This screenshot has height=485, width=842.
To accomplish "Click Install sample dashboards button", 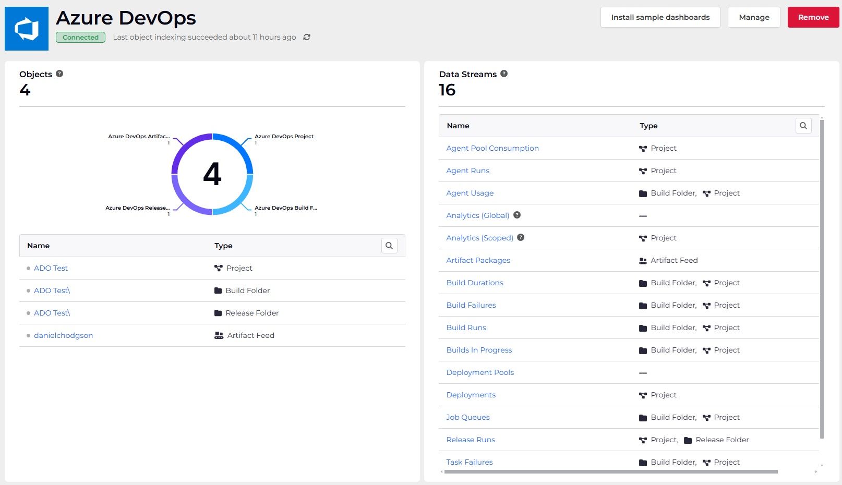I will 660,17.
